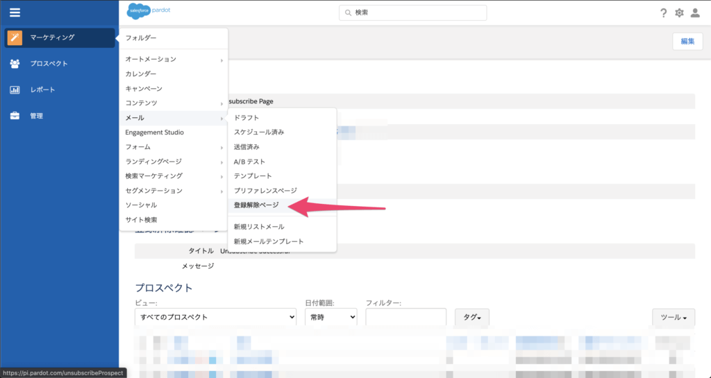The image size is (711, 378).
Task: Click the 編集 button
Action: (687, 41)
